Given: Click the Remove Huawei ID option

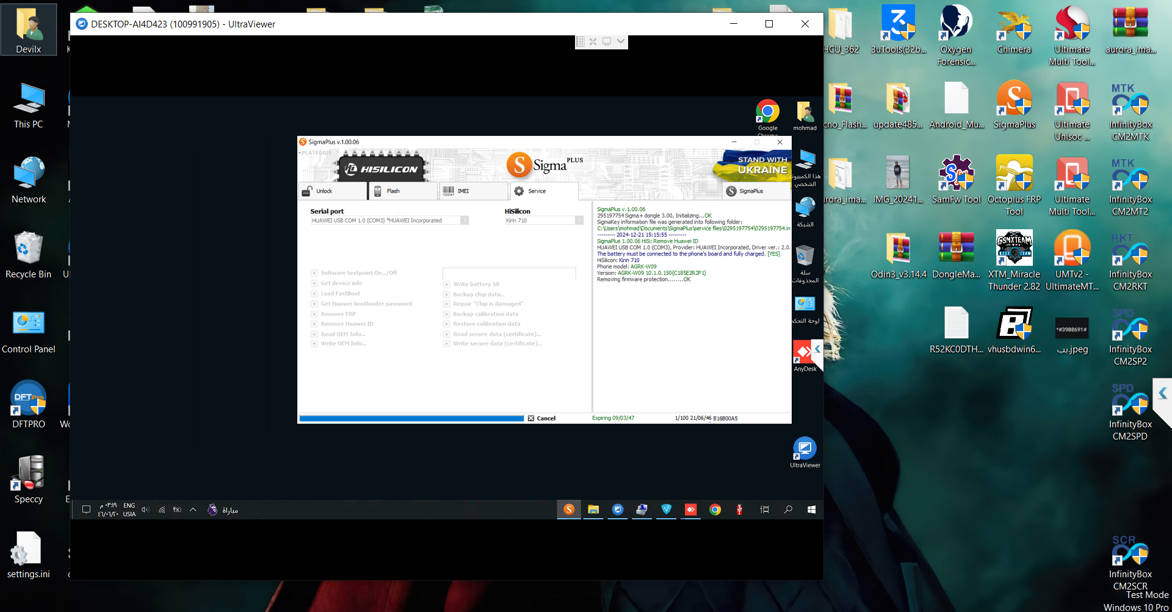Looking at the screenshot, I should 347,324.
